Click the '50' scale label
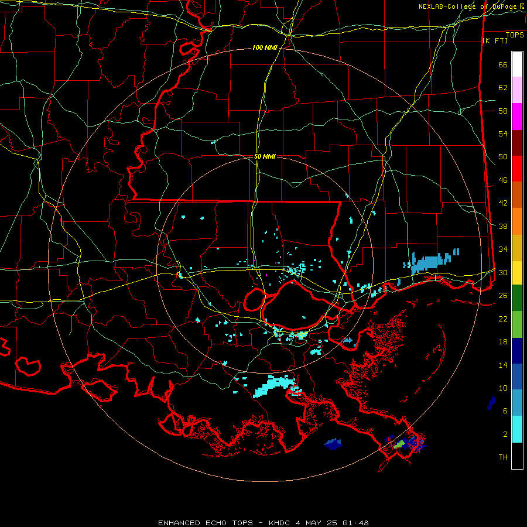 [503, 157]
